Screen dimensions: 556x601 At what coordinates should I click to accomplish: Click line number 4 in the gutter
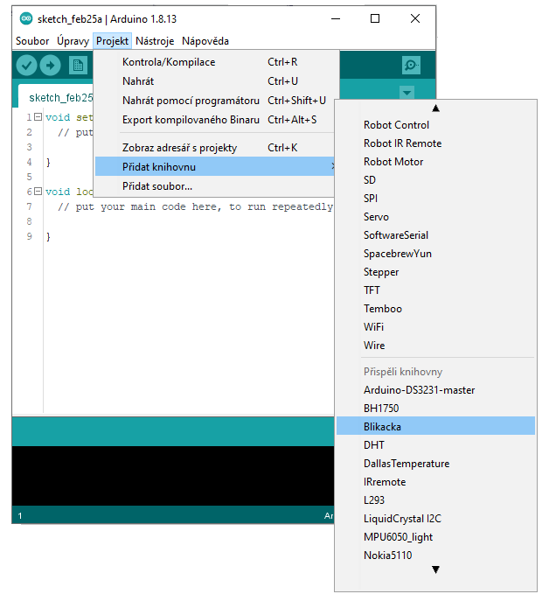coord(29,162)
